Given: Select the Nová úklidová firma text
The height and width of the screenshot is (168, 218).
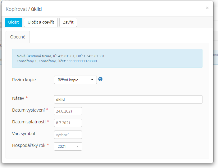Looking at the screenshot, I should (34, 56).
